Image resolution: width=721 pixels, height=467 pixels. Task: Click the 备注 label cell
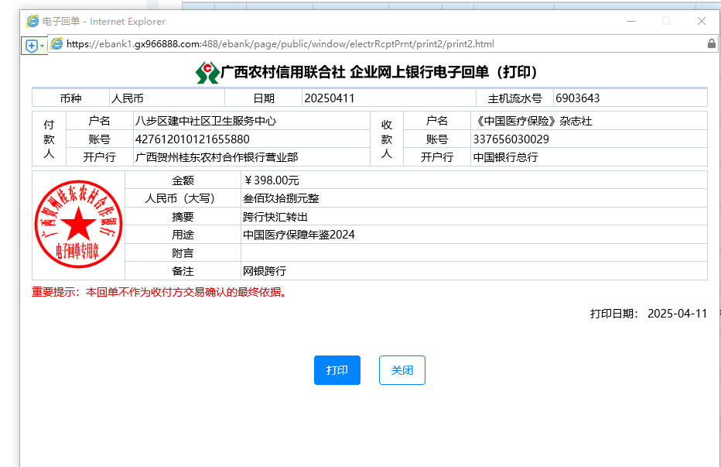coord(183,271)
